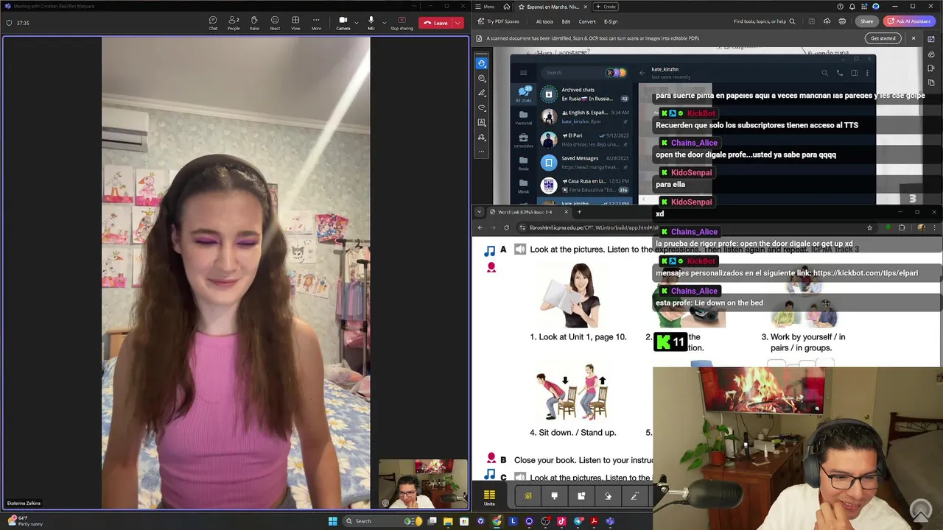Change the meeting View layout
The height and width of the screenshot is (530, 943).
coord(295,23)
